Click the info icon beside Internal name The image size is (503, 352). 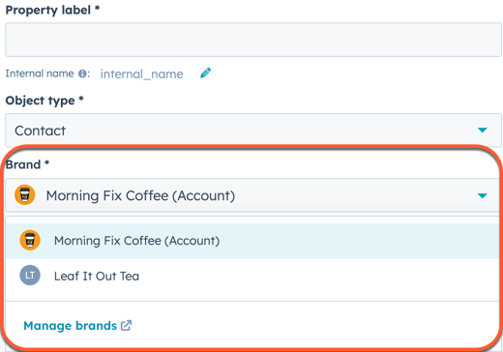click(82, 73)
